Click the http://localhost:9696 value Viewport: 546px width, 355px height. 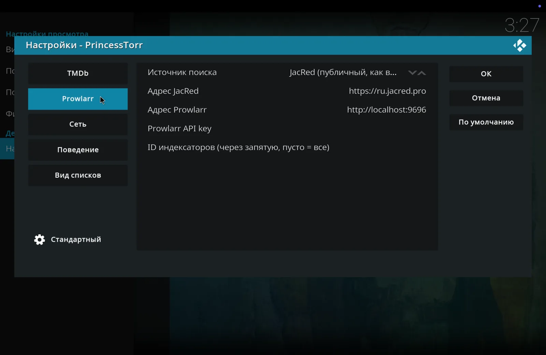(387, 110)
